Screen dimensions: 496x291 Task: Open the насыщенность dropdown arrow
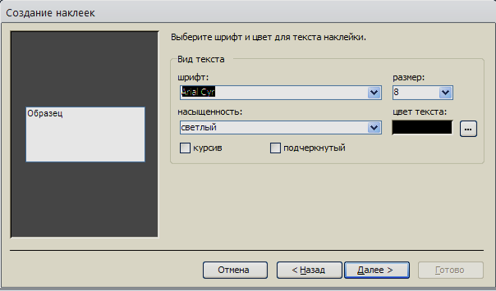pos(374,127)
